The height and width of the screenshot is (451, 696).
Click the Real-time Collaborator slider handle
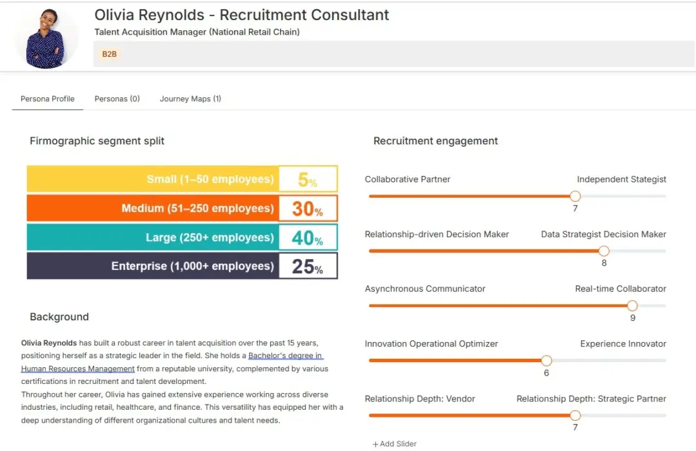[632, 305]
